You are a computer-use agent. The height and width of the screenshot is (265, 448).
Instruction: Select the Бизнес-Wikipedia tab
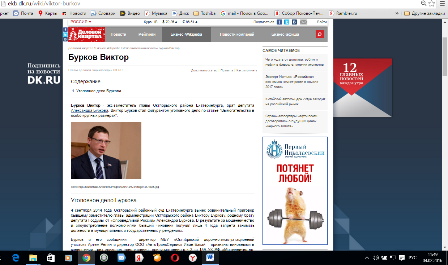(186, 34)
